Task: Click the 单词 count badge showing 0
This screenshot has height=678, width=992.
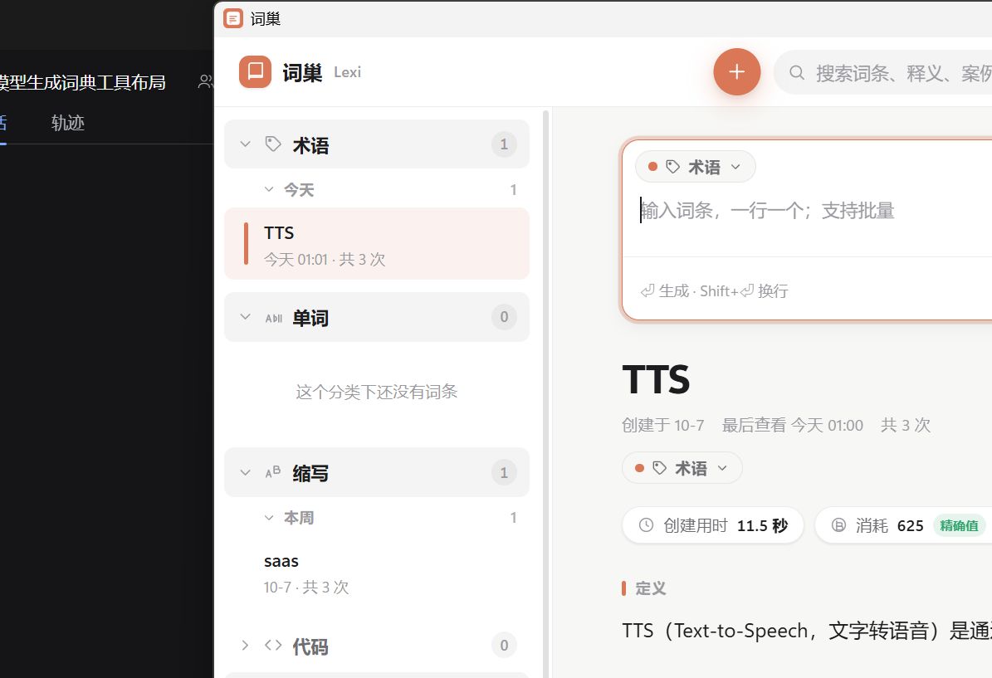Action: [504, 317]
